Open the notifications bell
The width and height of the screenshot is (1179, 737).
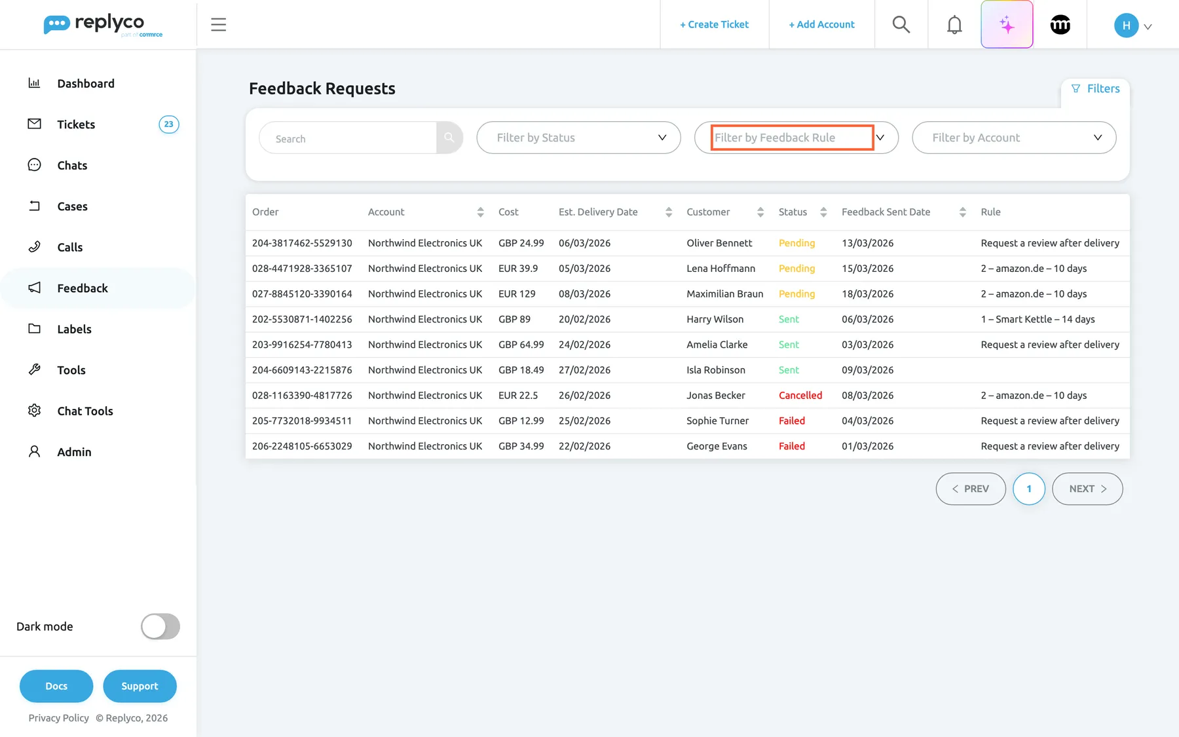point(954,25)
